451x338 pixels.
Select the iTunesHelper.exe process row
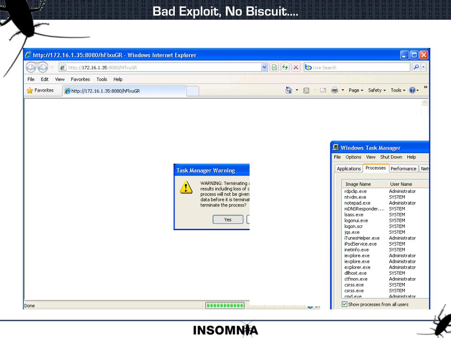pos(385,238)
